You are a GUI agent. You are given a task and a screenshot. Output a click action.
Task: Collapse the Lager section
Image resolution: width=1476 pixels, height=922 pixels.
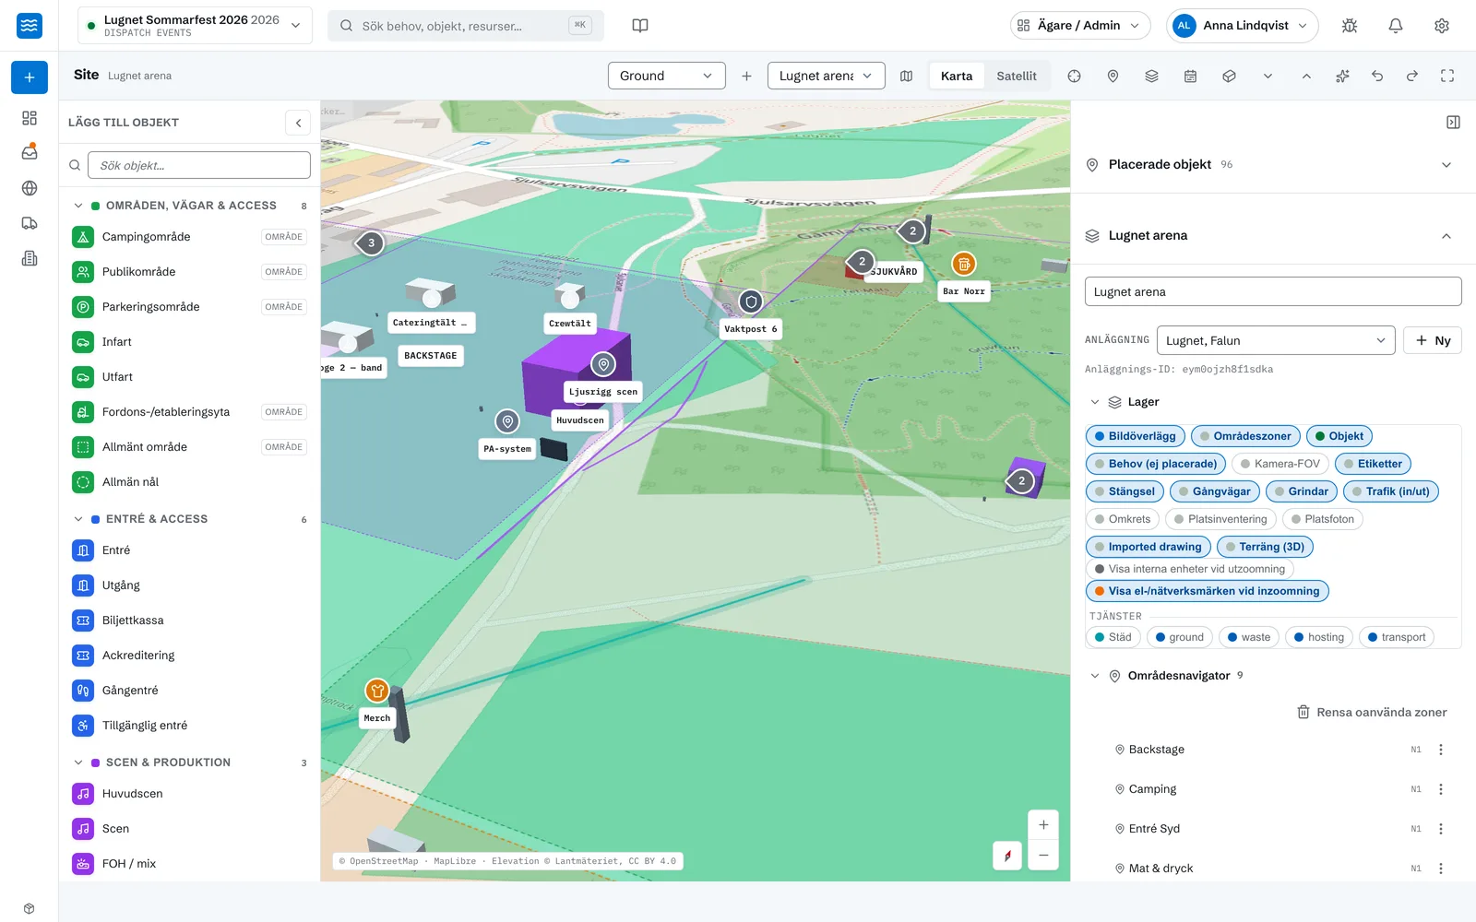1095,402
